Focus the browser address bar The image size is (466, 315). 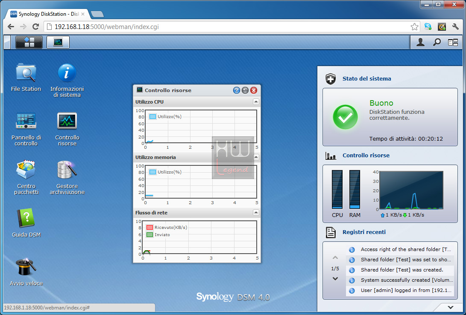pos(232,27)
